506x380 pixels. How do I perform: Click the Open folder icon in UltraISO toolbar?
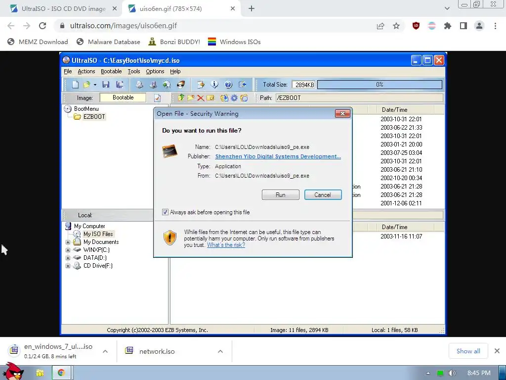tap(86, 85)
